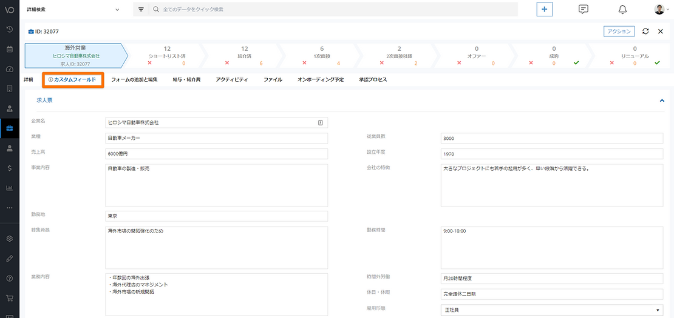Screen dimensions: 674x318
Task: Click the refresh icon beside アクション
Action: point(645,31)
